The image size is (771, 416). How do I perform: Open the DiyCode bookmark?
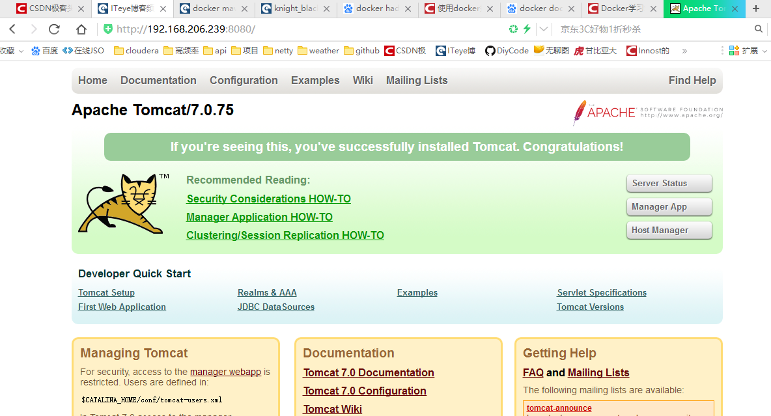(x=507, y=51)
